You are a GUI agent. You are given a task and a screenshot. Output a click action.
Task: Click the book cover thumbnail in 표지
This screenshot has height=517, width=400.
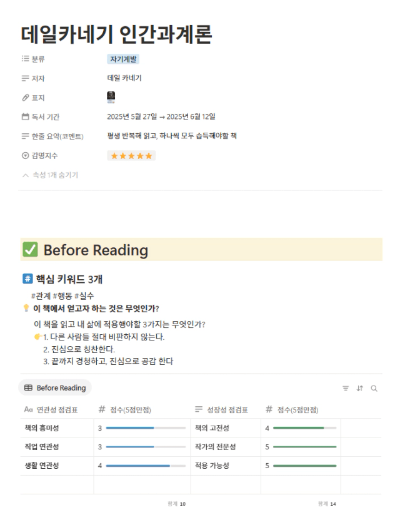[x=111, y=97]
